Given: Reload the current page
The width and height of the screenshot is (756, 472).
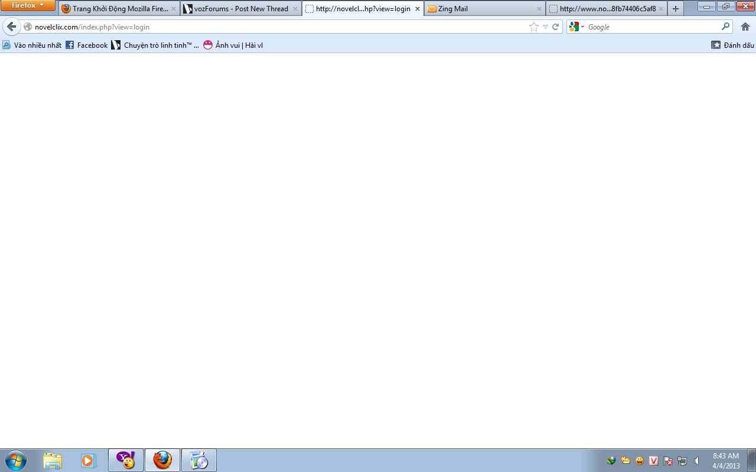Looking at the screenshot, I should coord(556,27).
